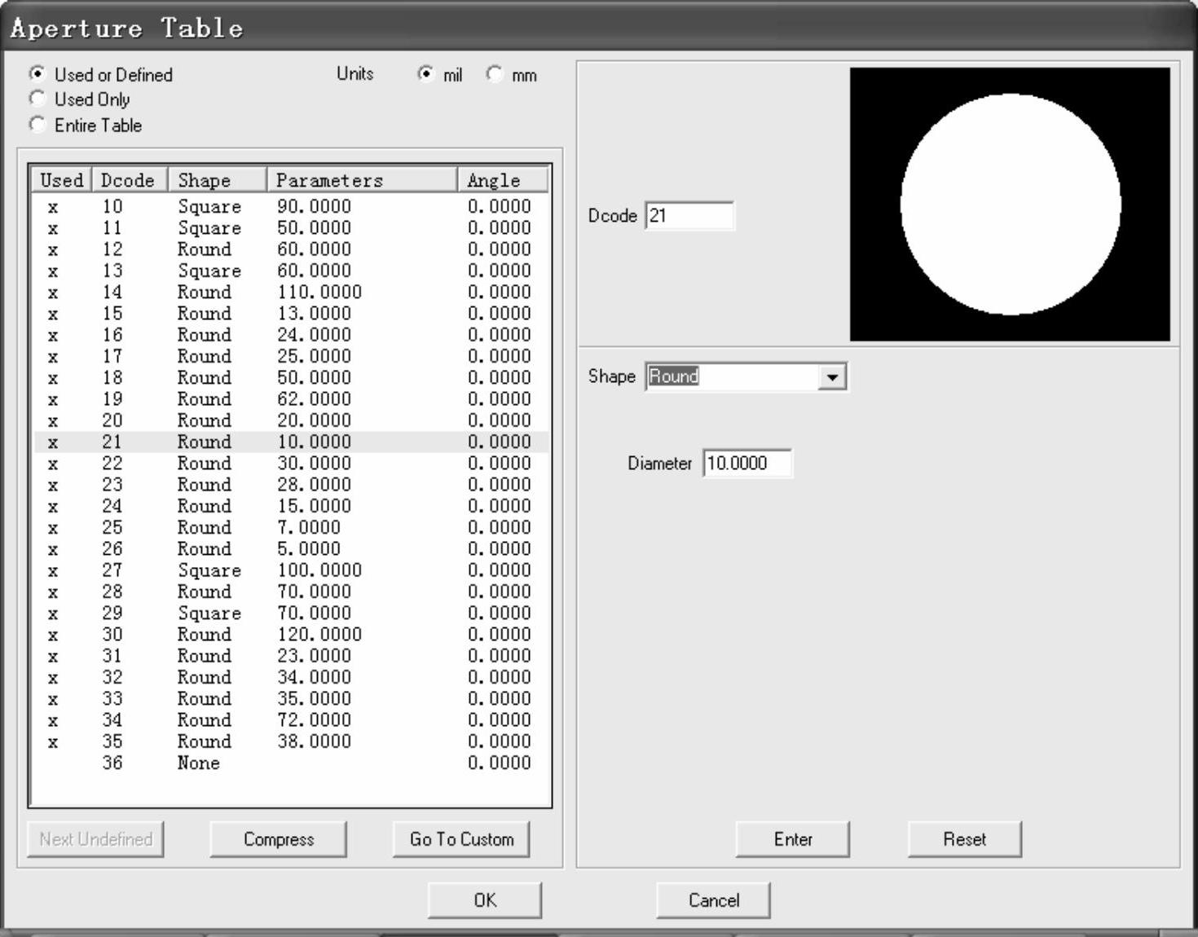Select Dcode 22 Round 30.0000 row
Image resolution: width=1198 pixels, height=937 pixels.
coord(291,464)
